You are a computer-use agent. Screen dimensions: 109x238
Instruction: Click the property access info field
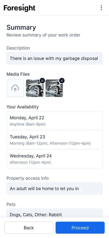pos(54,188)
